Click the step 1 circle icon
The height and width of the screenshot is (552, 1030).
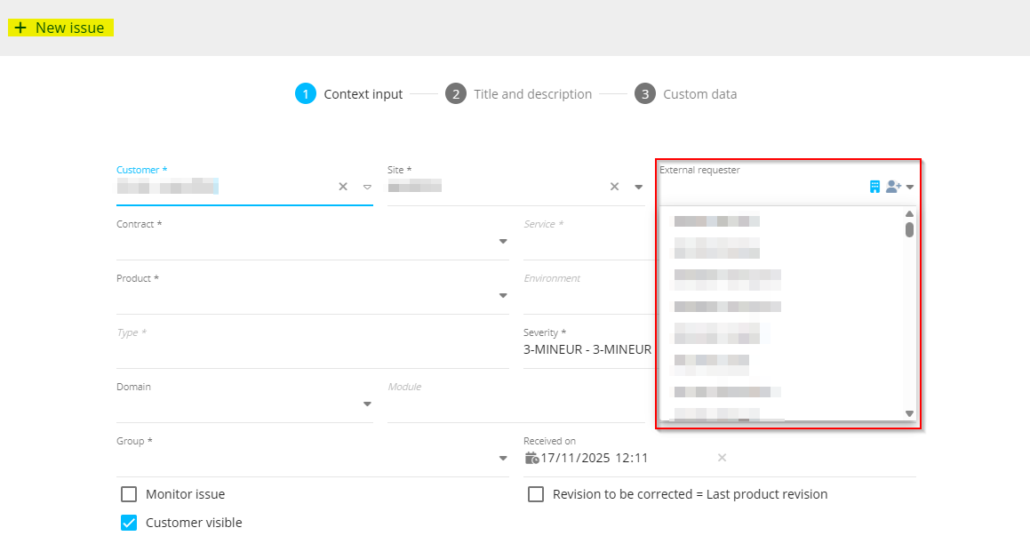[306, 94]
